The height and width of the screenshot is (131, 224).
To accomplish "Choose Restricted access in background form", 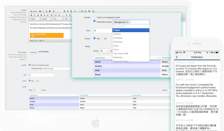I will (x=30, y=68).
